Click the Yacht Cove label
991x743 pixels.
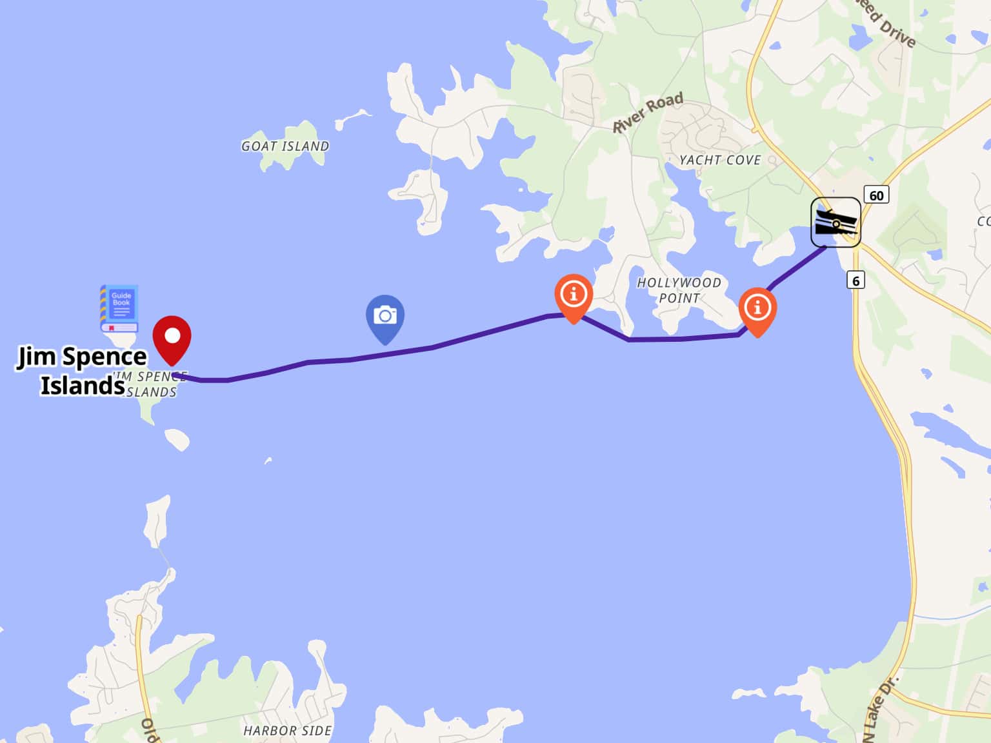click(x=720, y=160)
